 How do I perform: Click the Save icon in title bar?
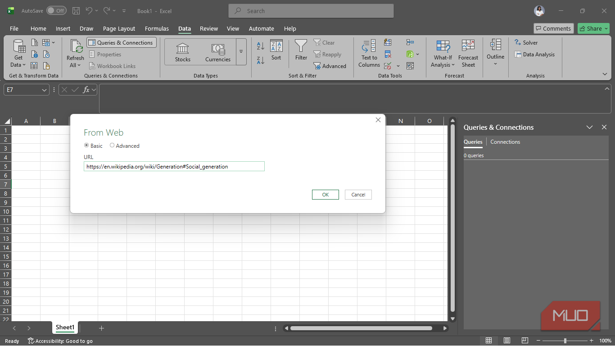click(76, 11)
